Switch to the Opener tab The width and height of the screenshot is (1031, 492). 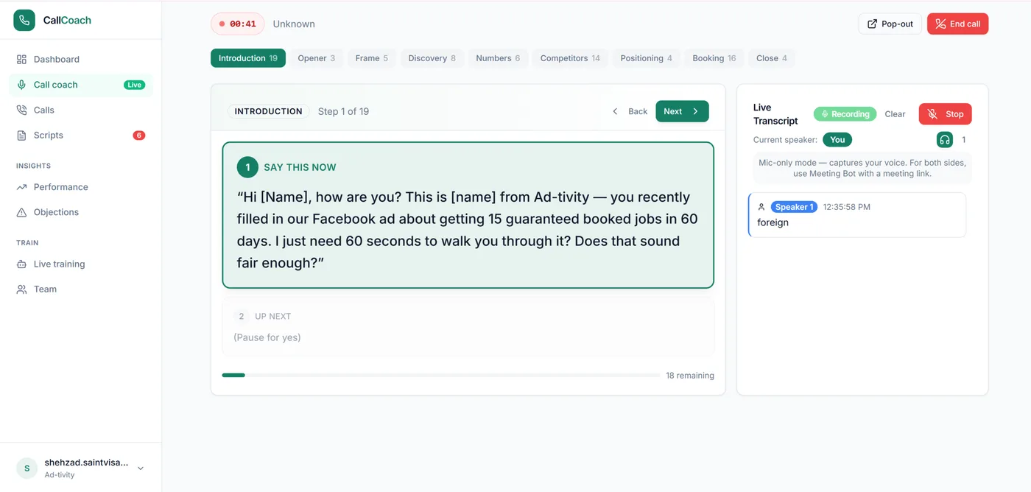pyautogui.click(x=317, y=58)
